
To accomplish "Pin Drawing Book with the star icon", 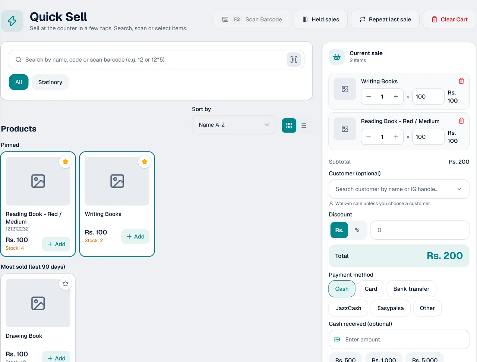I will coord(65,284).
